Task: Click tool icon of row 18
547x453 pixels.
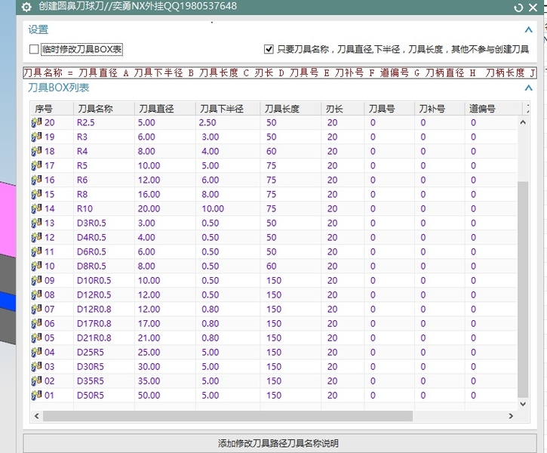Action: click(37, 151)
